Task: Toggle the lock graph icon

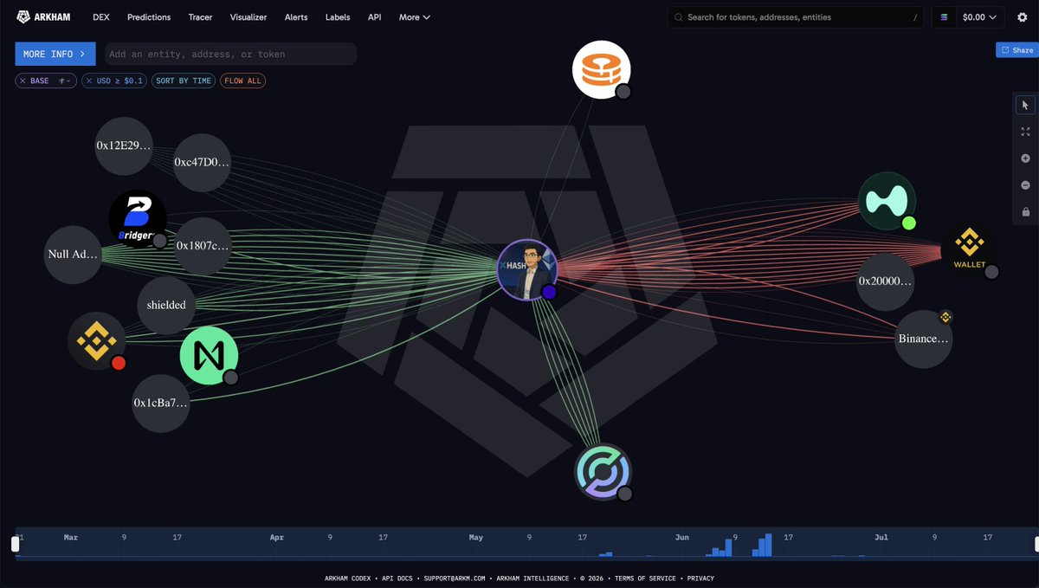Action: [x=1025, y=212]
